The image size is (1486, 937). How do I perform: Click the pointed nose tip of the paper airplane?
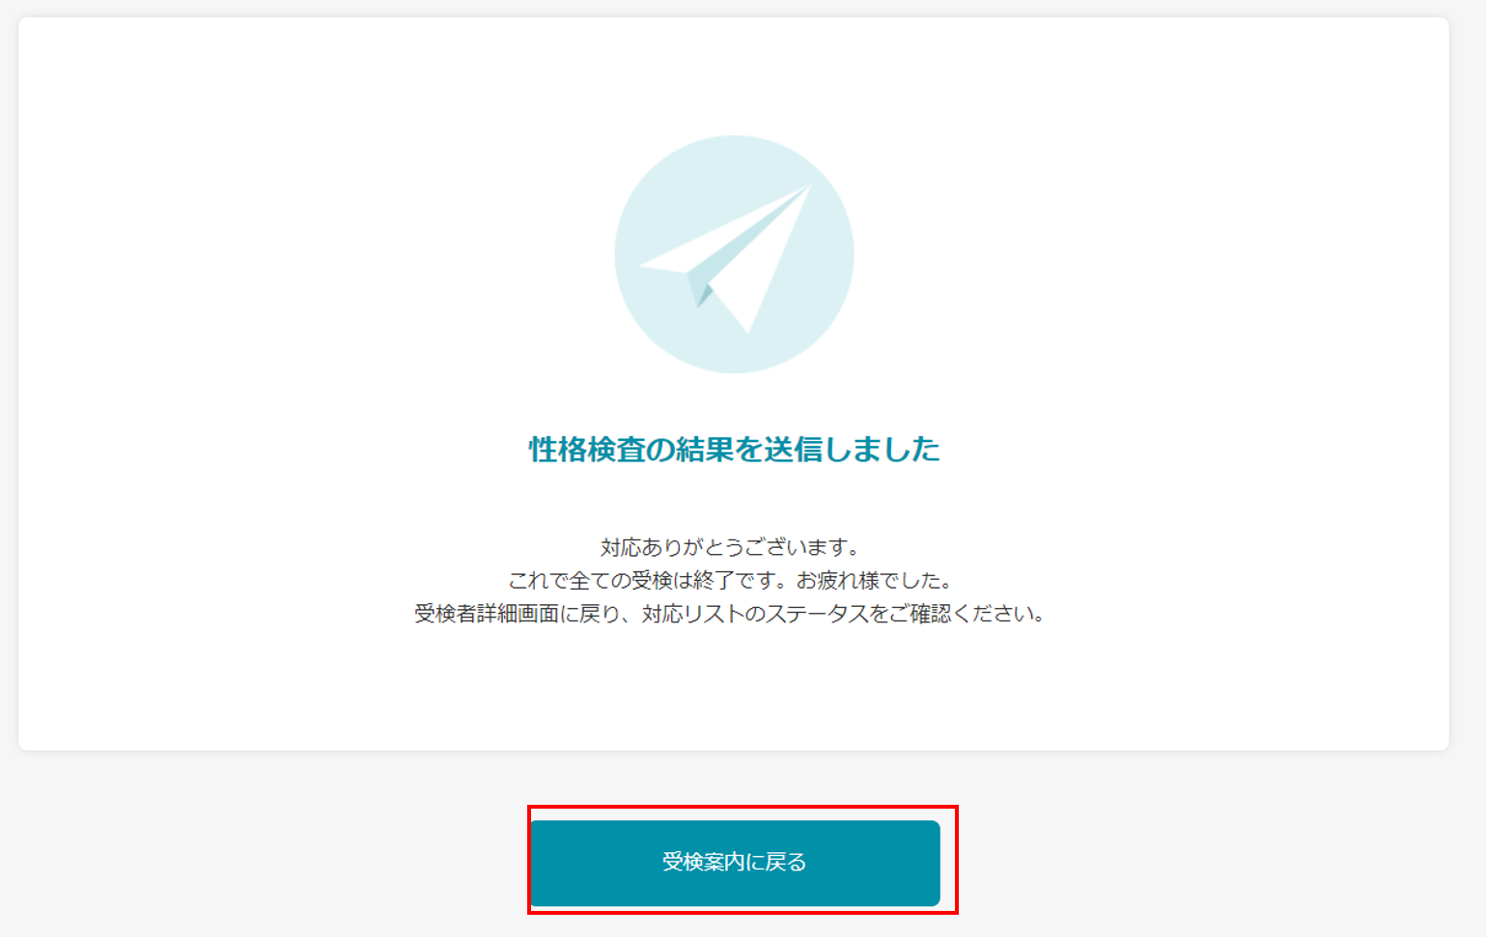(x=806, y=188)
